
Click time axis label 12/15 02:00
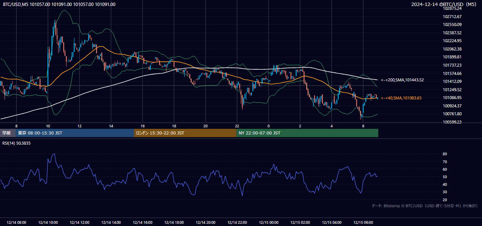300,223
